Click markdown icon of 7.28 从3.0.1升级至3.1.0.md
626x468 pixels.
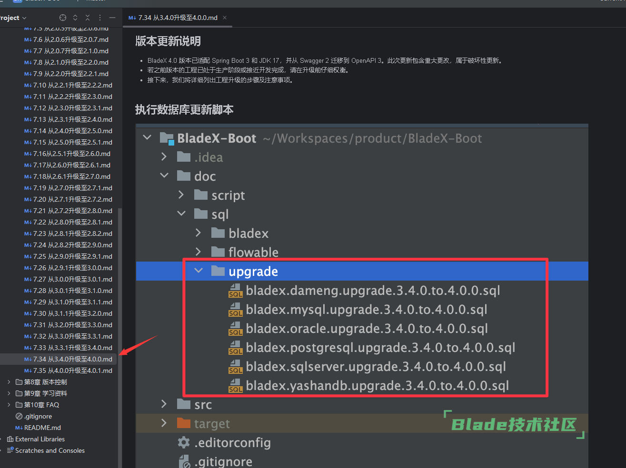[28, 291]
